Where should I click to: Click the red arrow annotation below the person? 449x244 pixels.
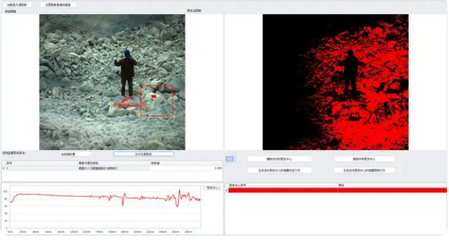coord(126,99)
